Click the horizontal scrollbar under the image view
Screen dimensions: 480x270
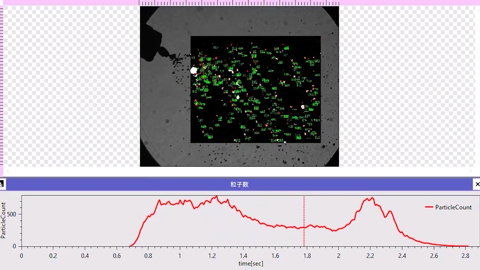click(x=240, y=171)
